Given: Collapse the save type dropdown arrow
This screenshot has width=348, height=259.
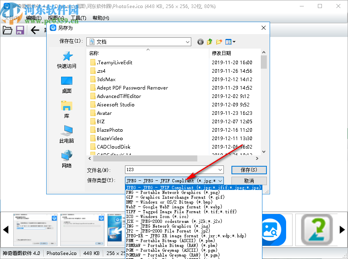Looking at the screenshot, I should pyautogui.click(x=220, y=181).
